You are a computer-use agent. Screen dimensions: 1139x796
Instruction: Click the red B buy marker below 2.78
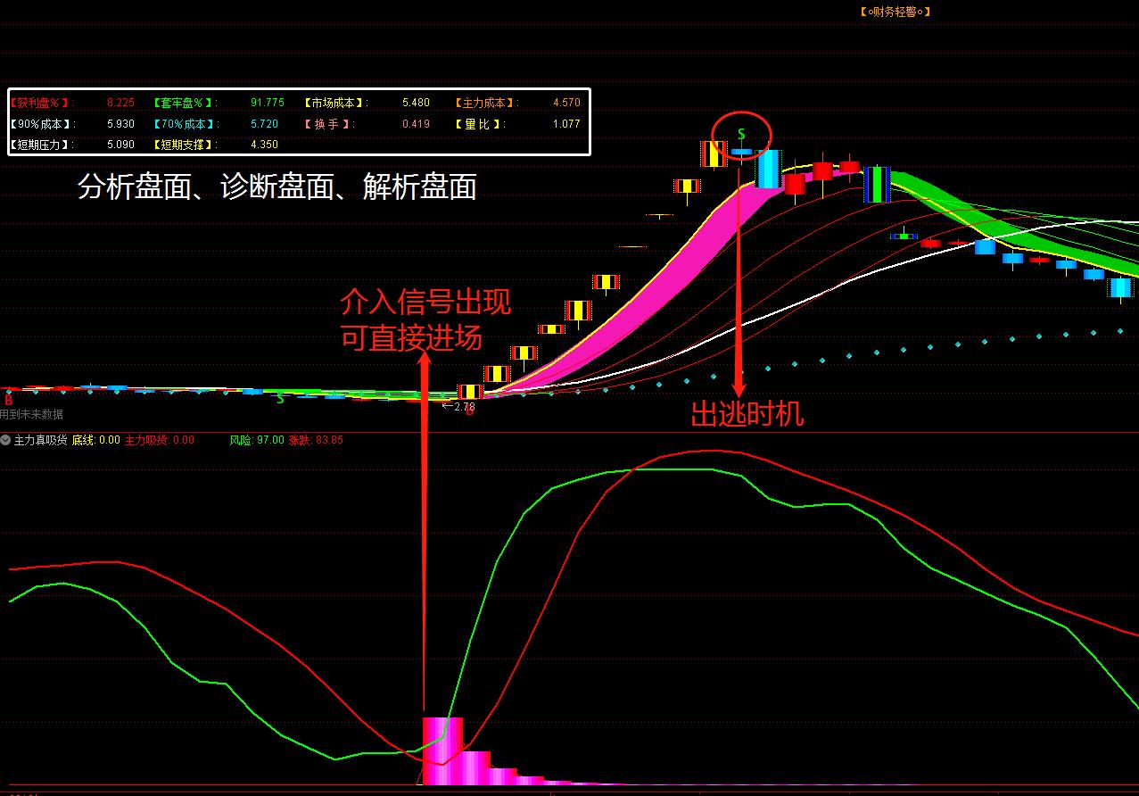point(469,412)
